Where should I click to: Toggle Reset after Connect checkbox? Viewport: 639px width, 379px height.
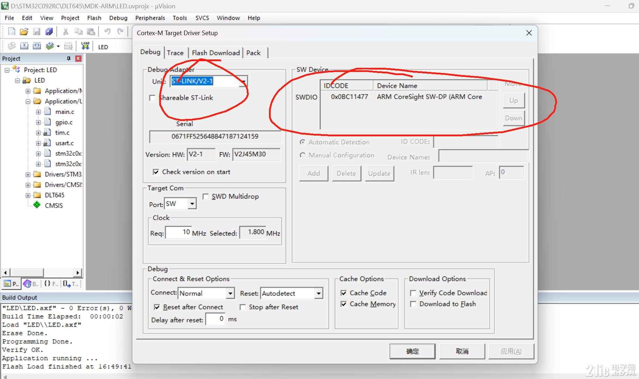[x=157, y=307]
